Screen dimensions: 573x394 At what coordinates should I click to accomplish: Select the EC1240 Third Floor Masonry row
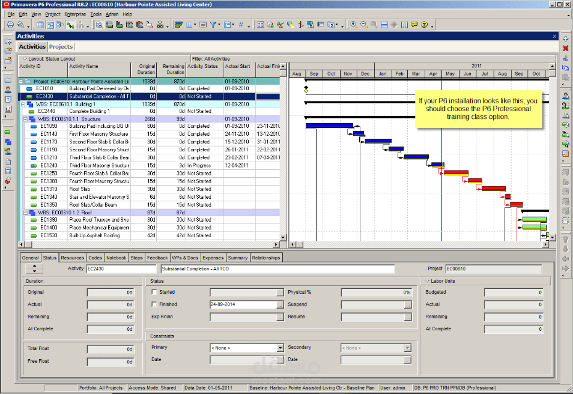(149, 166)
